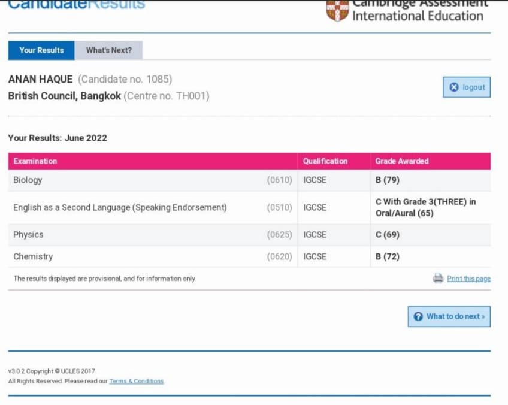The width and height of the screenshot is (508, 405).
Task: Open the What to do next button
Action: (449, 316)
